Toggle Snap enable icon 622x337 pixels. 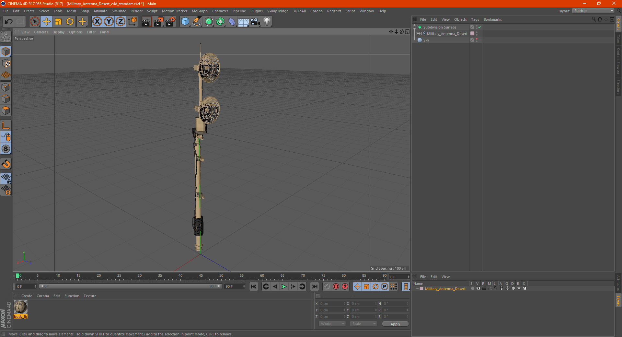click(6, 164)
